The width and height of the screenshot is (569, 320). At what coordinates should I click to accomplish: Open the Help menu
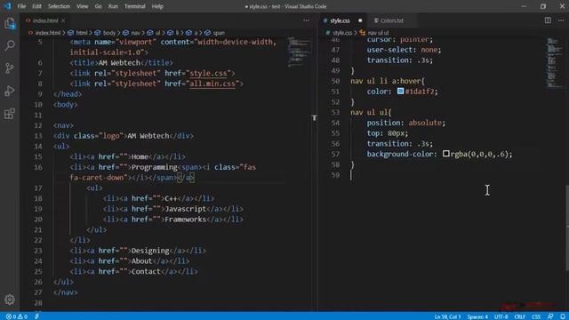(157, 6)
